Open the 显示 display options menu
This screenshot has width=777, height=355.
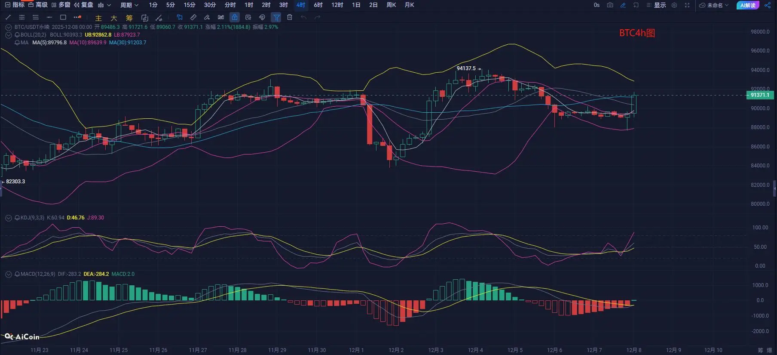[656, 5]
